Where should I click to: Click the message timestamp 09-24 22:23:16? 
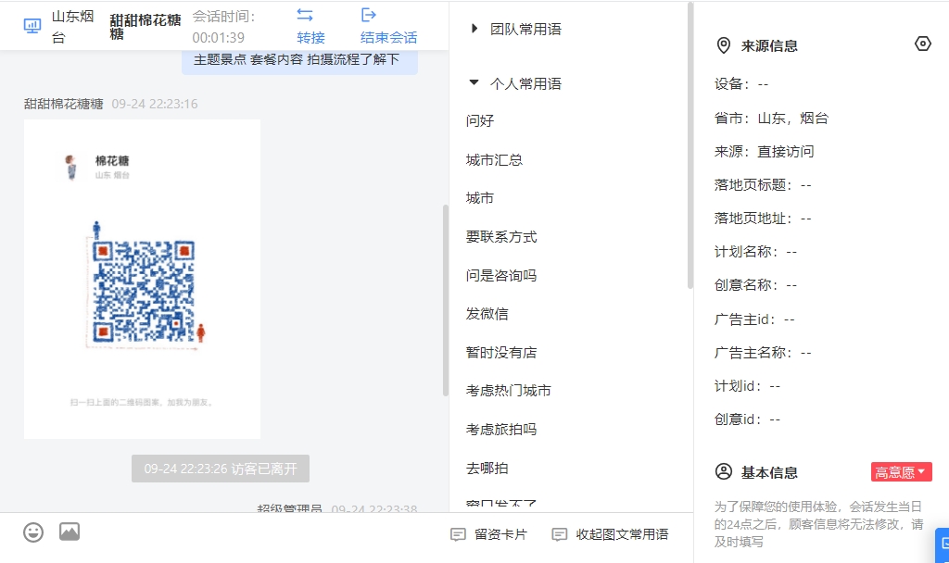[x=155, y=104]
